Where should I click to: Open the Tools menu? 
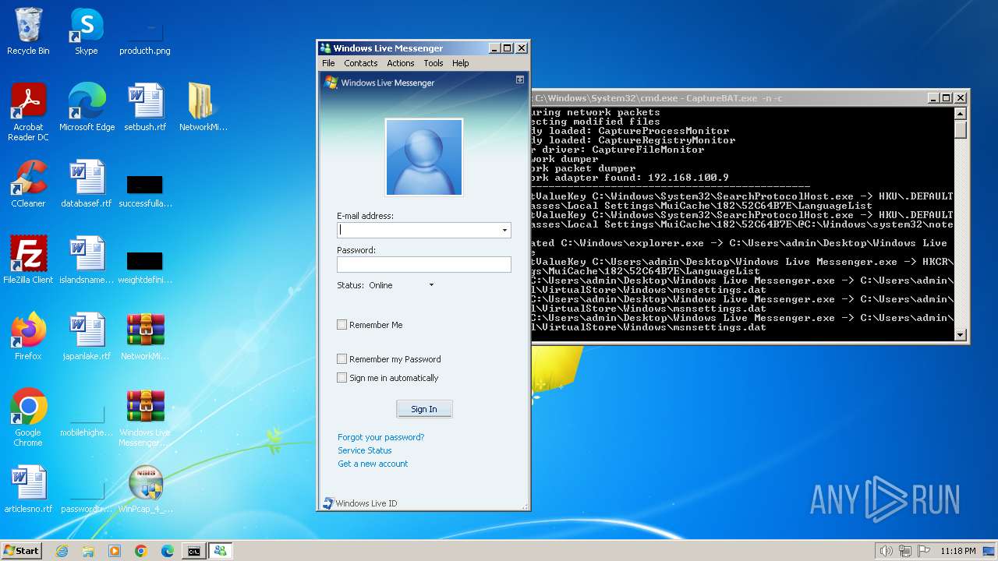tap(434, 63)
